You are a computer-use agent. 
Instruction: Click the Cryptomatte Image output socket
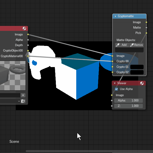click(146, 22)
